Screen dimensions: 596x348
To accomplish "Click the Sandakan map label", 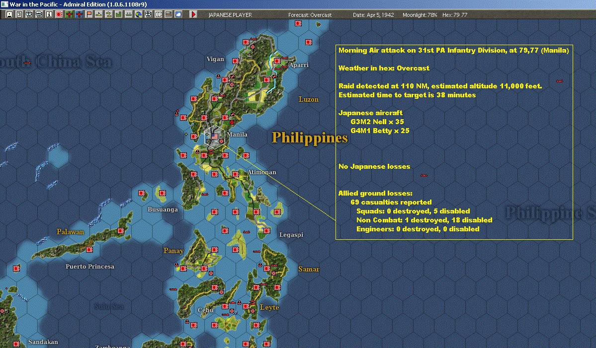I will pyautogui.click(x=43, y=342).
